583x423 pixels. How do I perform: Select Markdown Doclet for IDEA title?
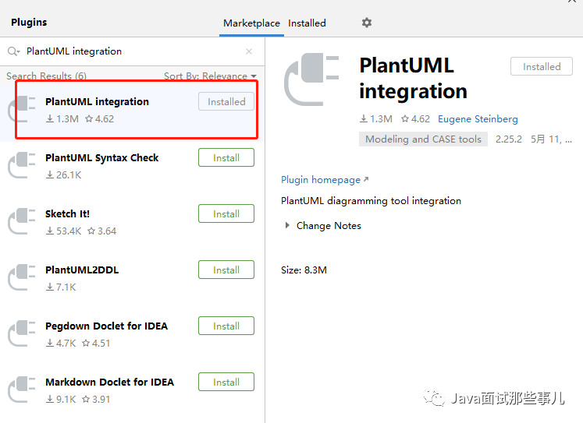pyautogui.click(x=110, y=382)
